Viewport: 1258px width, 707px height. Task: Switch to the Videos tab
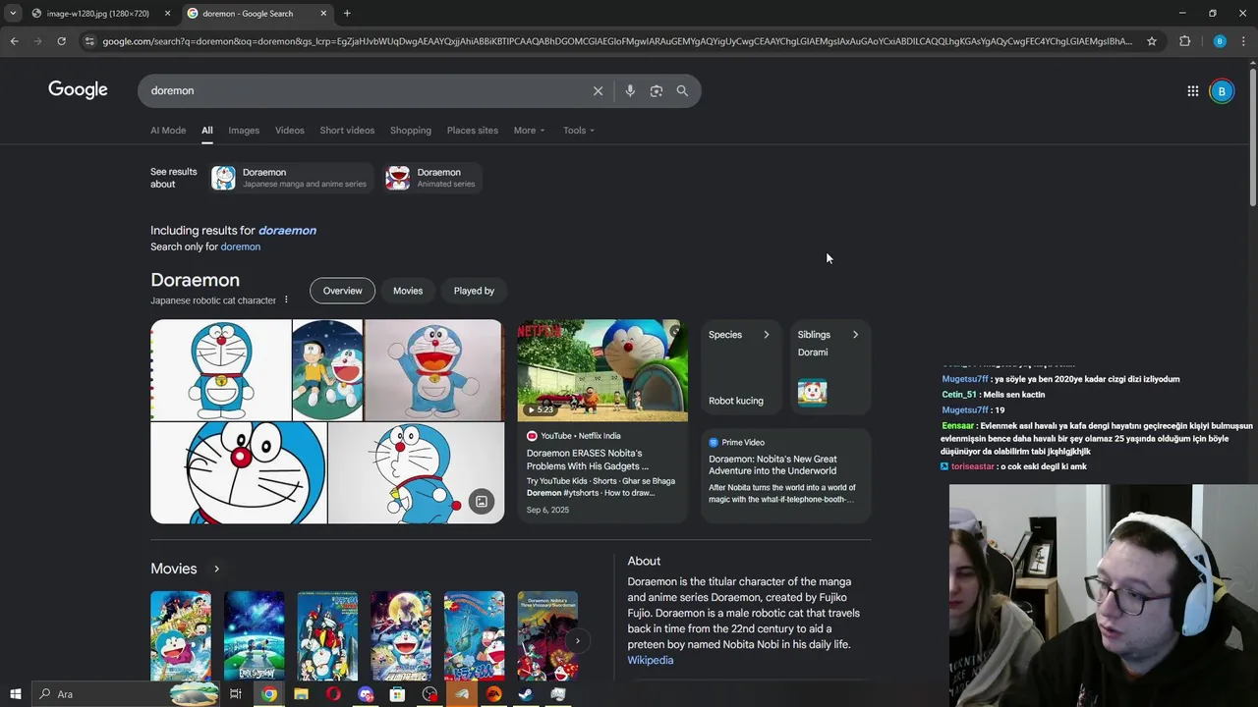[290, 131]
